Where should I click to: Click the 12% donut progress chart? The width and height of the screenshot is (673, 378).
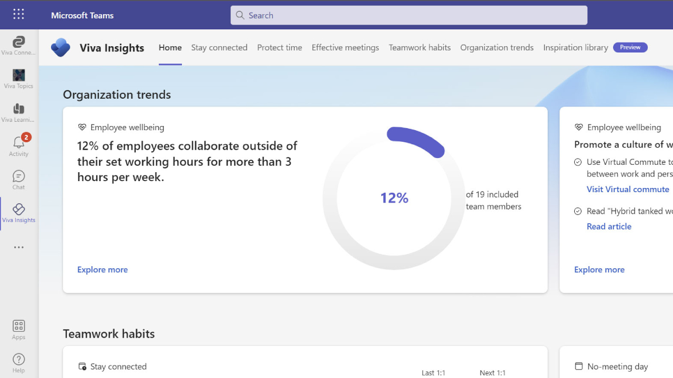[394, 198]
